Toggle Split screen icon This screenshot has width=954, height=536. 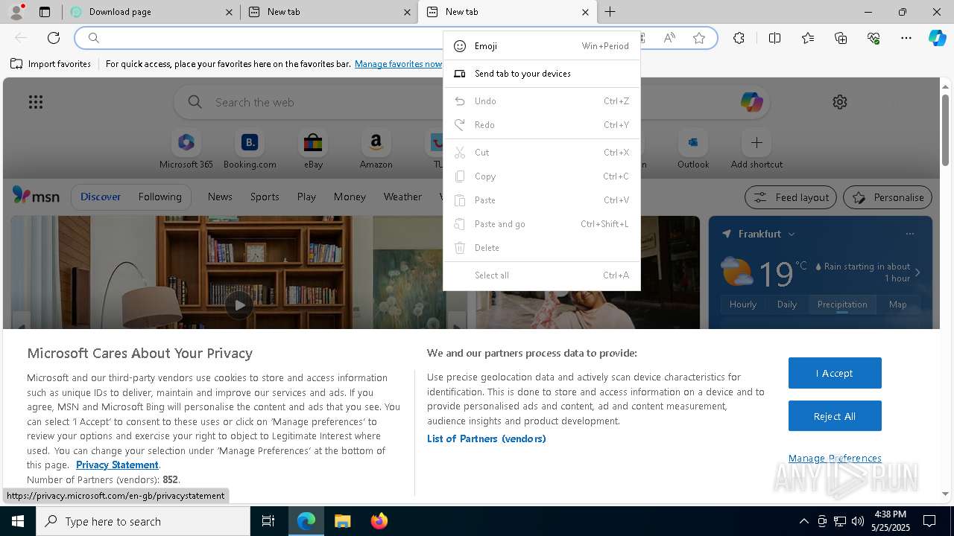tap(774, 38)
